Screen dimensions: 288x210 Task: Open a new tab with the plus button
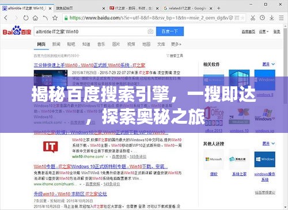pos(218,8)
